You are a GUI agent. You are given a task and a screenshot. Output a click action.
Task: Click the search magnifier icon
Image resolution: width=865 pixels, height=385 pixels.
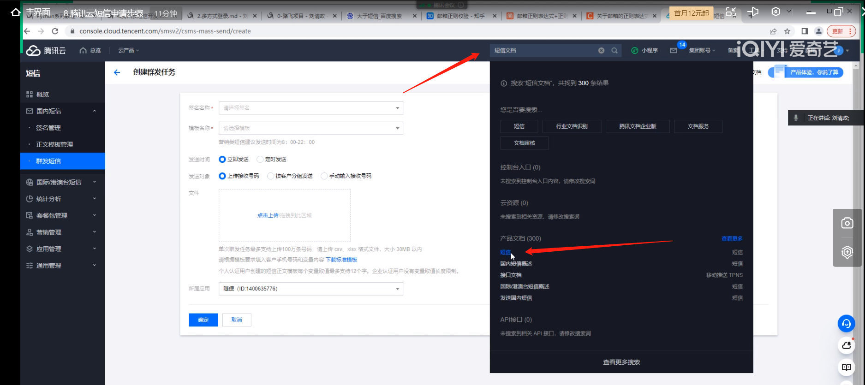click(614, 50)
